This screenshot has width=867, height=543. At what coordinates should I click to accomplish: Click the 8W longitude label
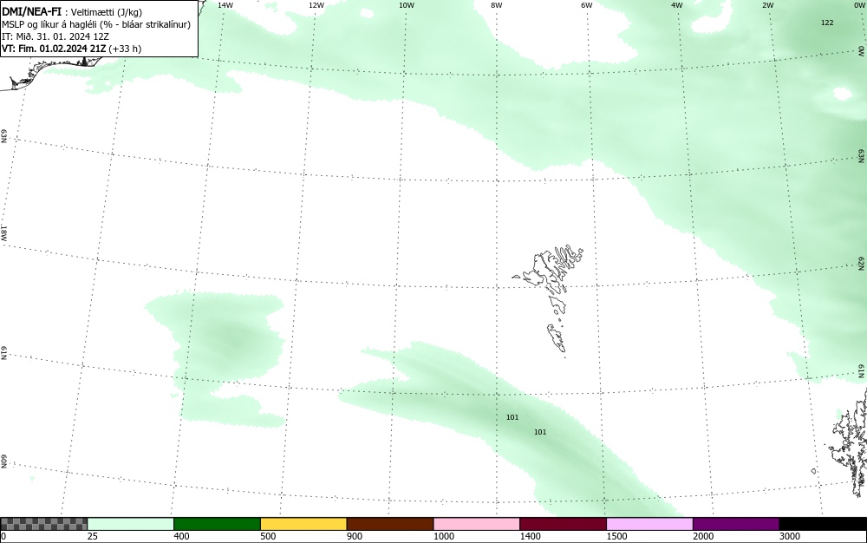point(497,5)
